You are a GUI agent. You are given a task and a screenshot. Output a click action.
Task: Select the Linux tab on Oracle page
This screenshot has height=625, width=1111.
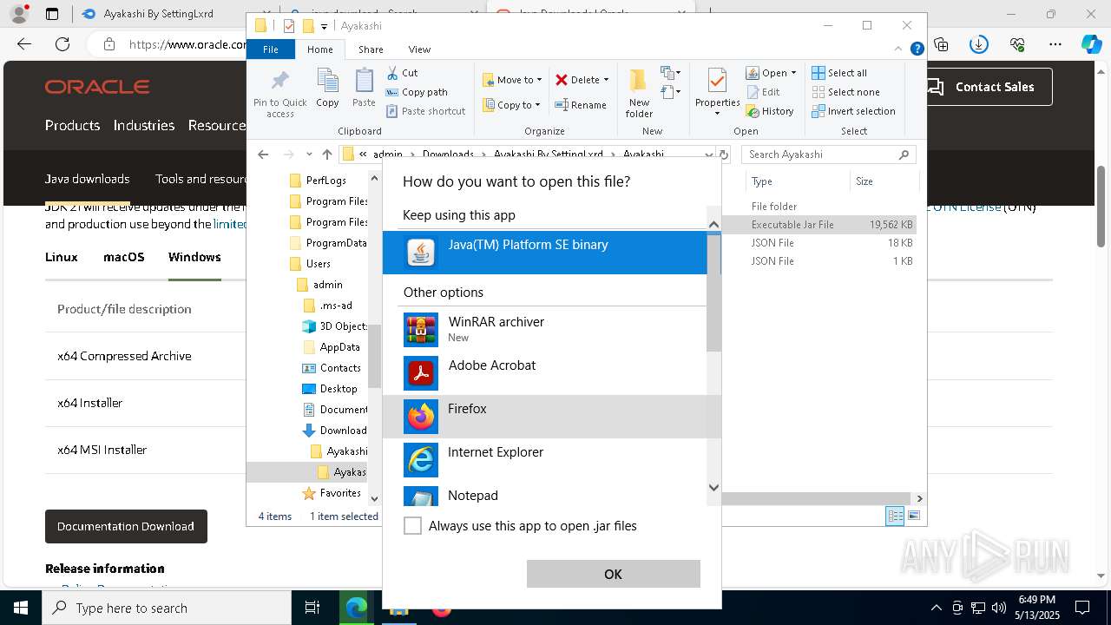tap(62, 257)
